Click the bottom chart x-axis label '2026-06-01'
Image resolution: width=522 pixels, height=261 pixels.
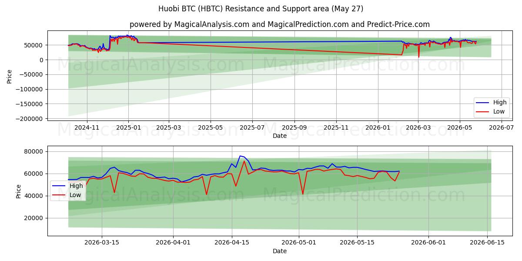tap(428, 243)
